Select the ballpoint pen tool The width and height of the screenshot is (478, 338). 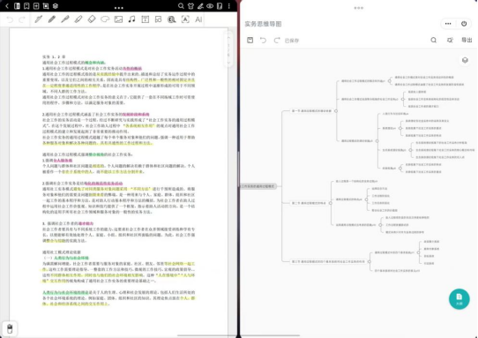point(65,19)
